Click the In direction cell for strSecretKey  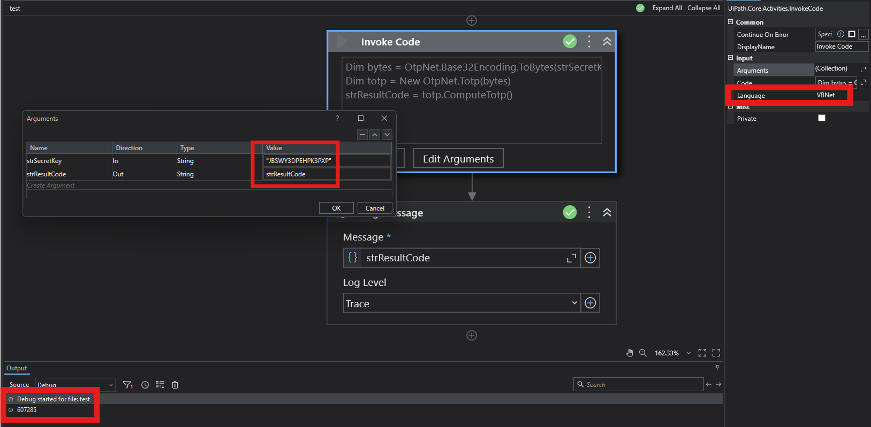coord(144,160)
